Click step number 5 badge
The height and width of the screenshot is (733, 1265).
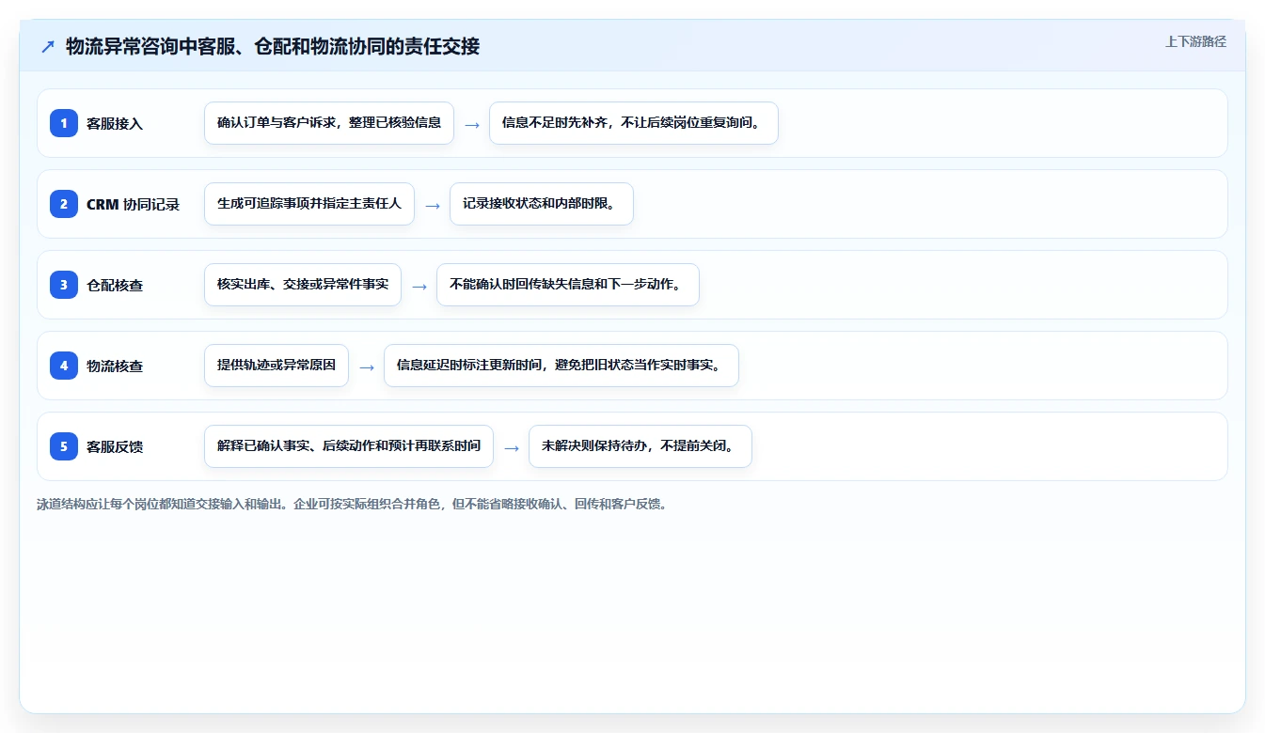point(64,445)
